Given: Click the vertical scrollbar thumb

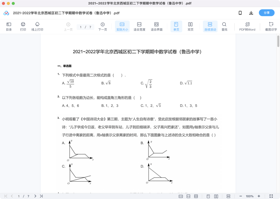Looking at the screenshot, I should point(278,41).
